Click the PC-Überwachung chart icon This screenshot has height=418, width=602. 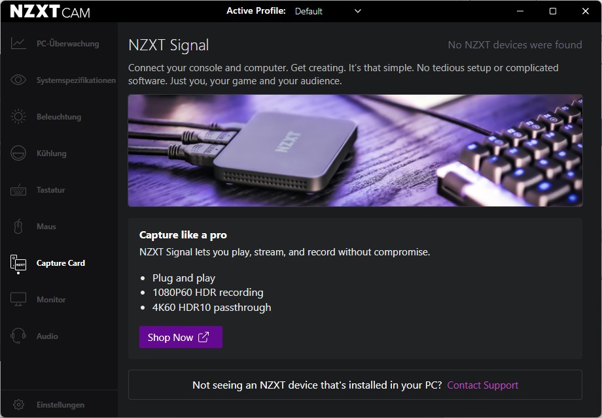(18, 44)
